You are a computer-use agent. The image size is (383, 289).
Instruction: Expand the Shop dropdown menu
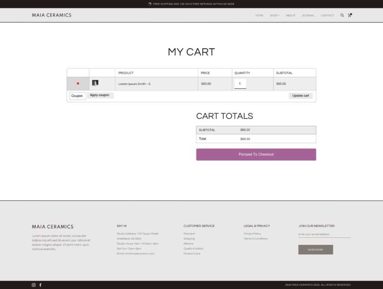click(x=275, y=15)
